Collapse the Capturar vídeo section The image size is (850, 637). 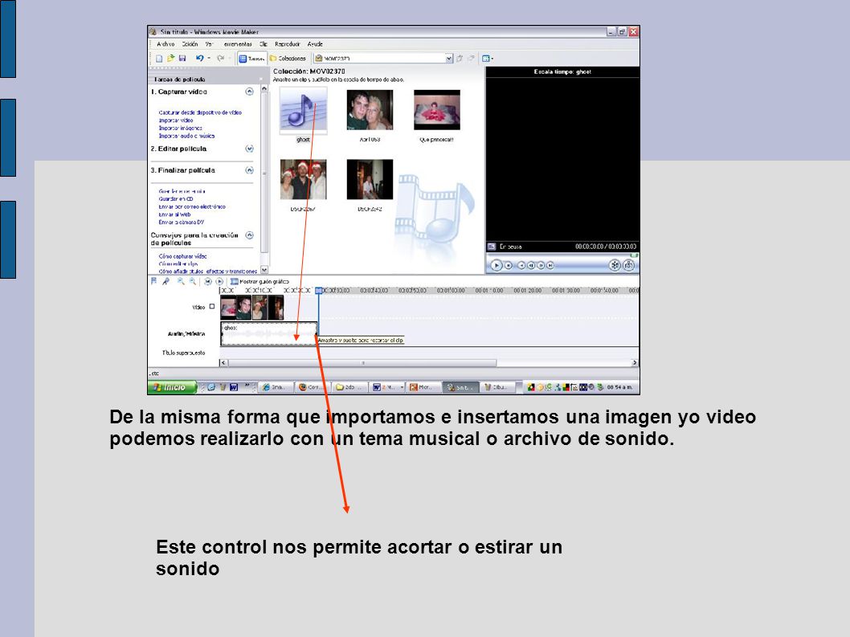click(x=249, y=92)
